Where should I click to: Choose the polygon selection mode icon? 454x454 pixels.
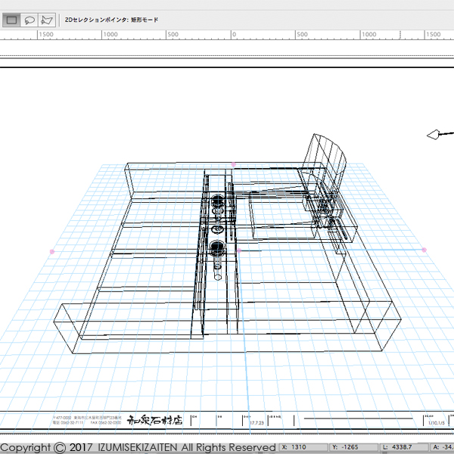pyautogui.click(x=47, y=20)
